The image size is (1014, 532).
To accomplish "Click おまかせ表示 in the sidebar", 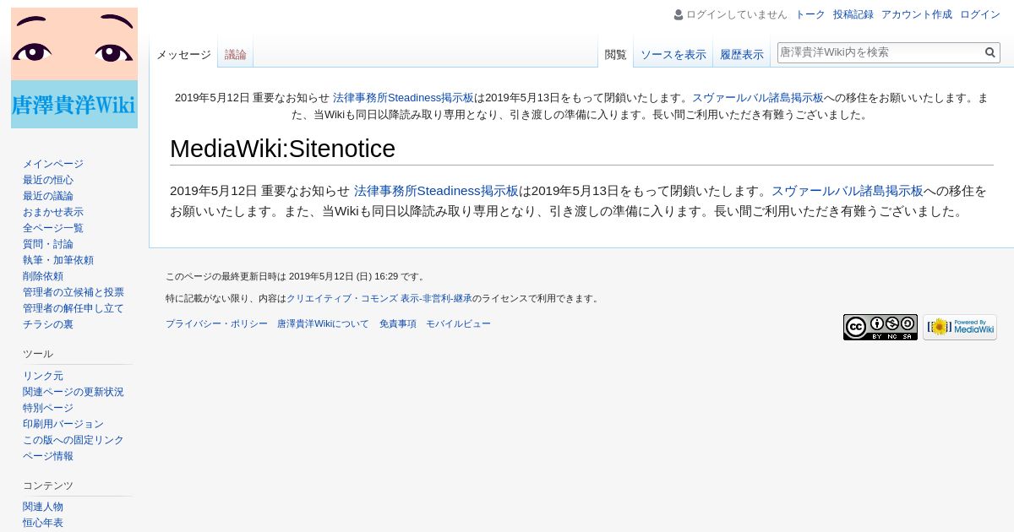I will click(x=53, y=212).
